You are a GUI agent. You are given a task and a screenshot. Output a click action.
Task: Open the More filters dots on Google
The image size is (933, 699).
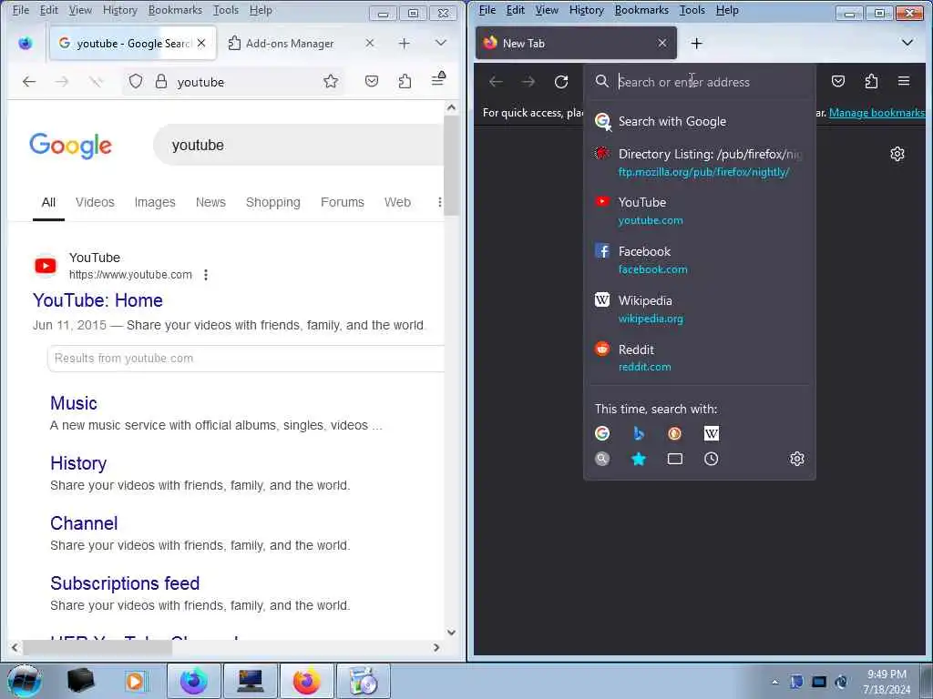[440, 202]
